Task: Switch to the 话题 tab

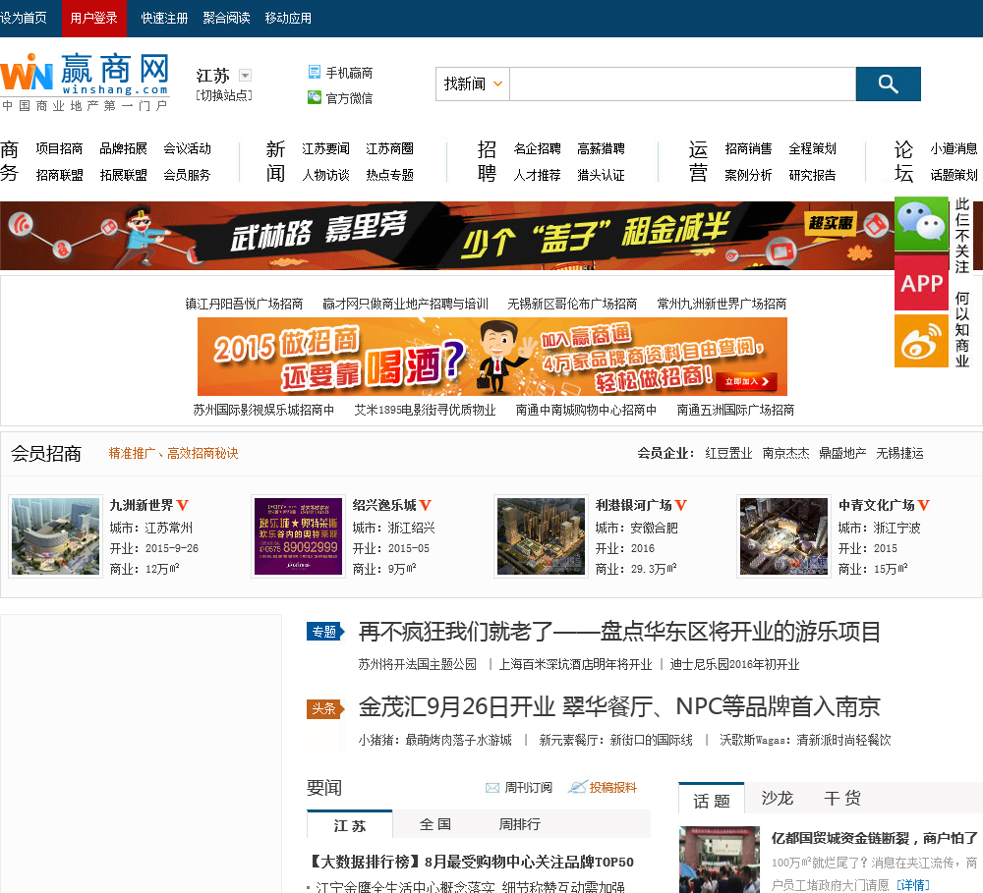Action: (712, 801)
